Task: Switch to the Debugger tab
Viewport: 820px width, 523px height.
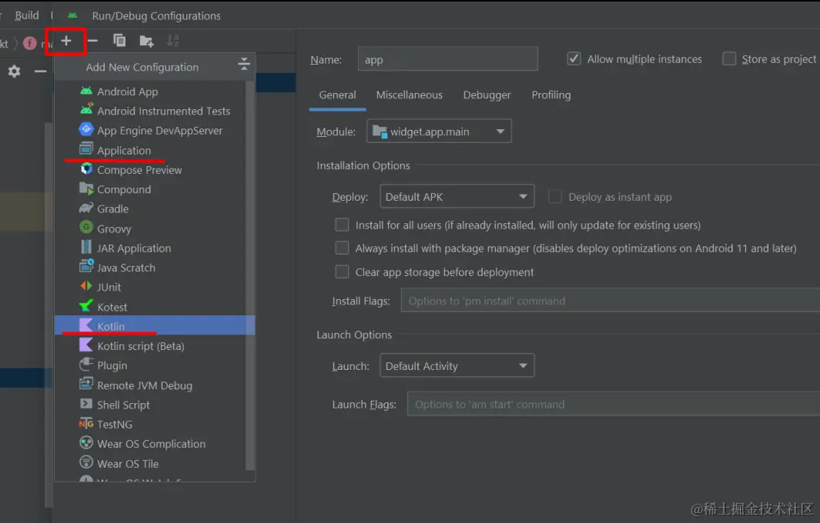Action: tap(487, 95)
